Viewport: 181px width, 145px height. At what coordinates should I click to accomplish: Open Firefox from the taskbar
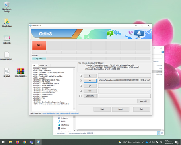pyautogui.click(x=17, y=142)
